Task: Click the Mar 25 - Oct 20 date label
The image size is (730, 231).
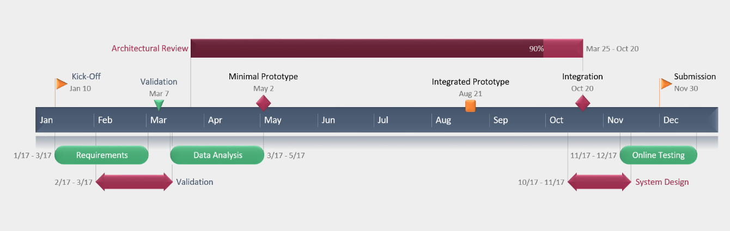Action: pyautogui.click(x=612, y=48)
